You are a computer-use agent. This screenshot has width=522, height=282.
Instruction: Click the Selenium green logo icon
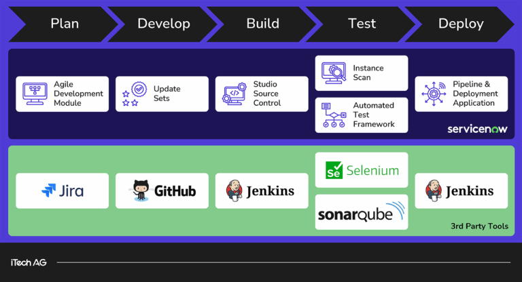[333, 170]
